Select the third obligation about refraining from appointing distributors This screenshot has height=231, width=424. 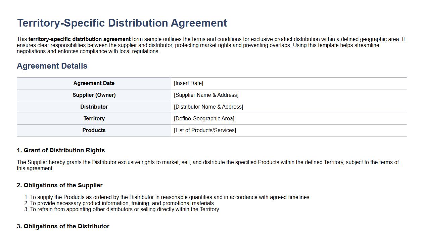tap(125, 209)
